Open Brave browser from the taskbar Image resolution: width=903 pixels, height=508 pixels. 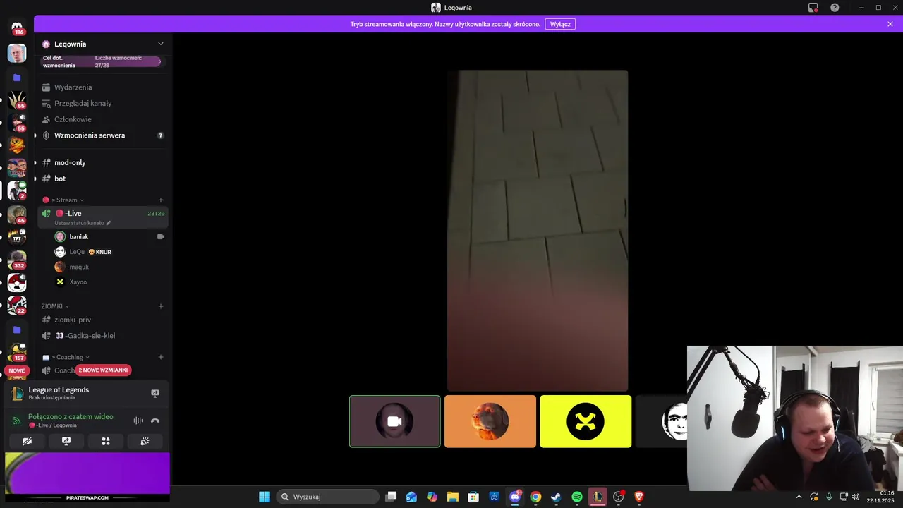click(x=639, y=497)
